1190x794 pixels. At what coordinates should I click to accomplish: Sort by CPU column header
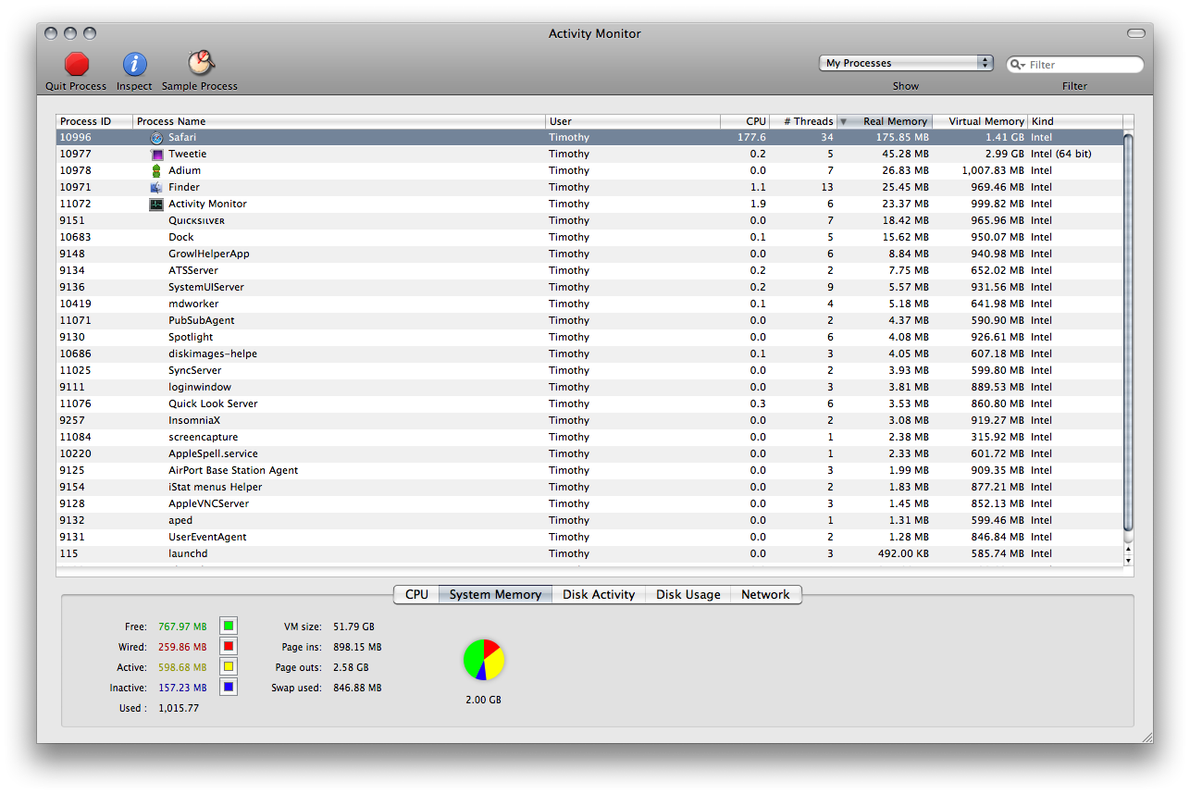[x=745, y=121]
